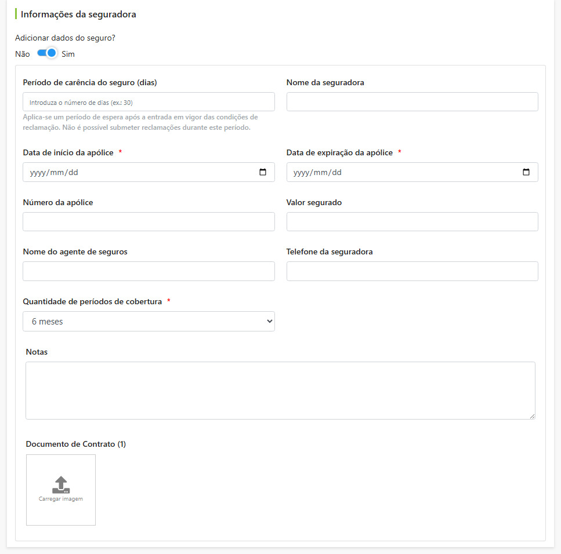The height and width of the screenshot is (554, 561).
Task: Click the 'Carregar imagem' upload box
Action: click(x=61, y=490)
